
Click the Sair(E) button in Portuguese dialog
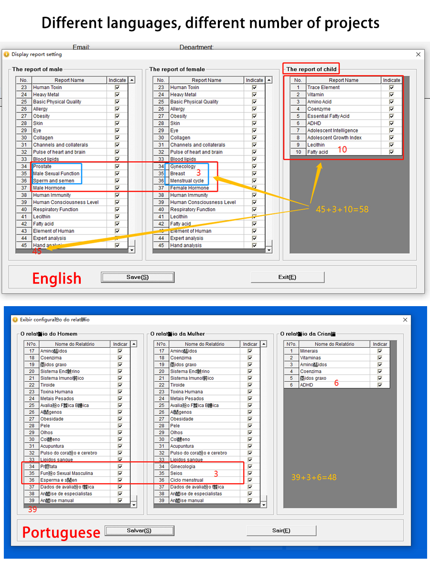click(x=281, y=530)
